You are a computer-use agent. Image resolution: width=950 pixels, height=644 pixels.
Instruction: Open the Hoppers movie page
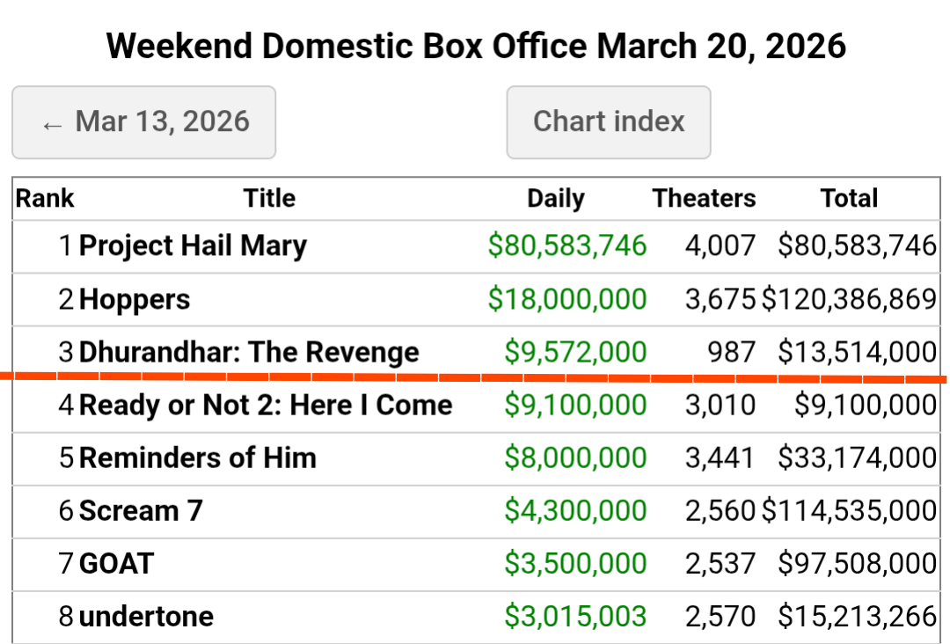pos(135,299)
